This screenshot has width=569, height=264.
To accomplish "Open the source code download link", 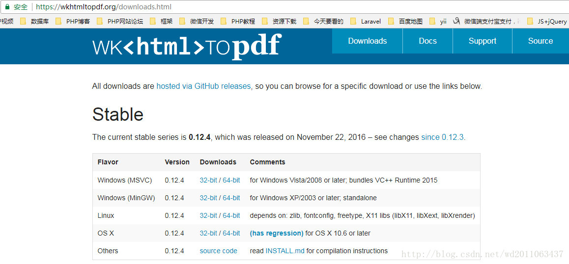I will [x=219, y=251].
